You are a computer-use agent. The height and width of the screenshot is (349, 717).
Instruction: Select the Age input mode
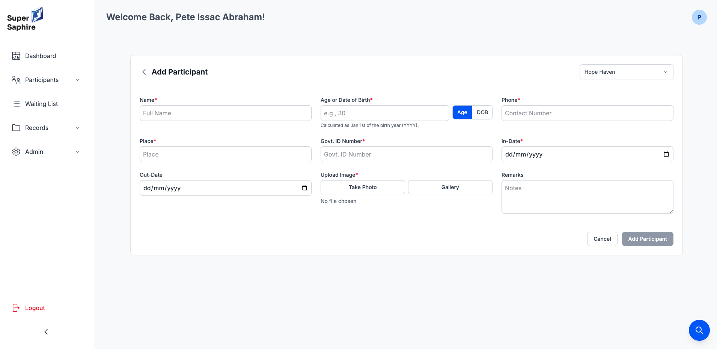pos(462,112)
